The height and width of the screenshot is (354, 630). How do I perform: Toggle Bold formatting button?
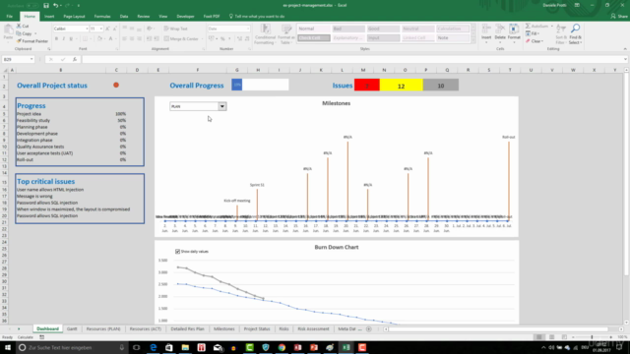point(56,39)
